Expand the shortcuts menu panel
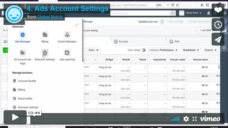 (77, 25)
